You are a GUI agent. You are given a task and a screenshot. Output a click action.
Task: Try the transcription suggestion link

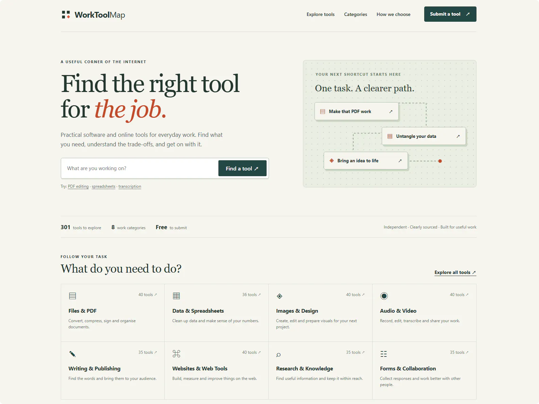tap(130, 186)
